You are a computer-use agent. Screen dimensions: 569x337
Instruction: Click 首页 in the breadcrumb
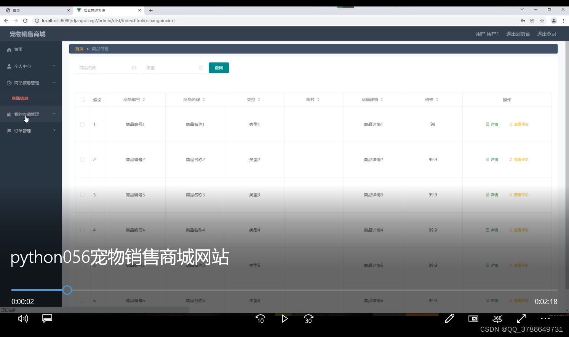point(79,49)
